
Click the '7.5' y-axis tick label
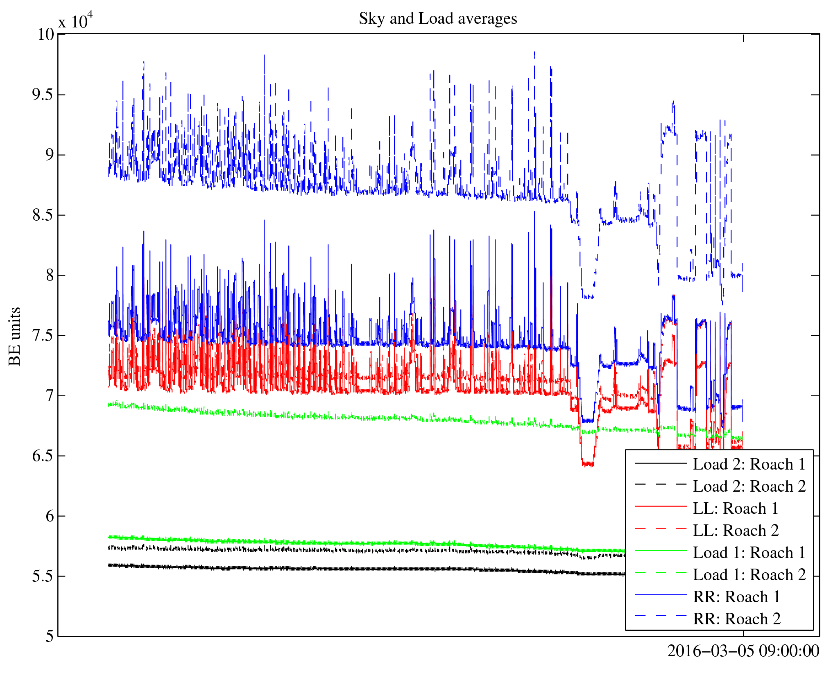tap(43, 336)
